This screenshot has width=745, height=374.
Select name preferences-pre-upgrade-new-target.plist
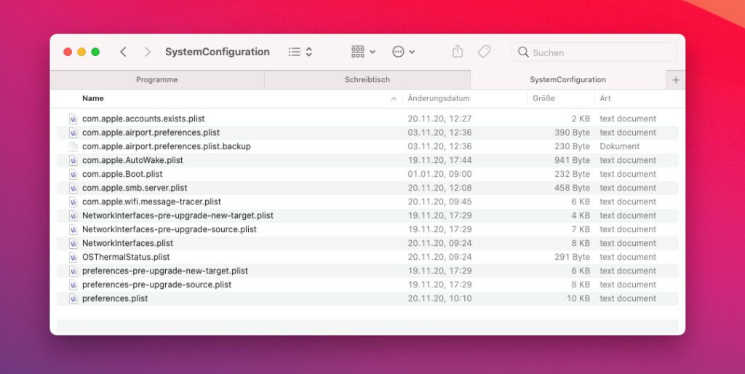165,271
